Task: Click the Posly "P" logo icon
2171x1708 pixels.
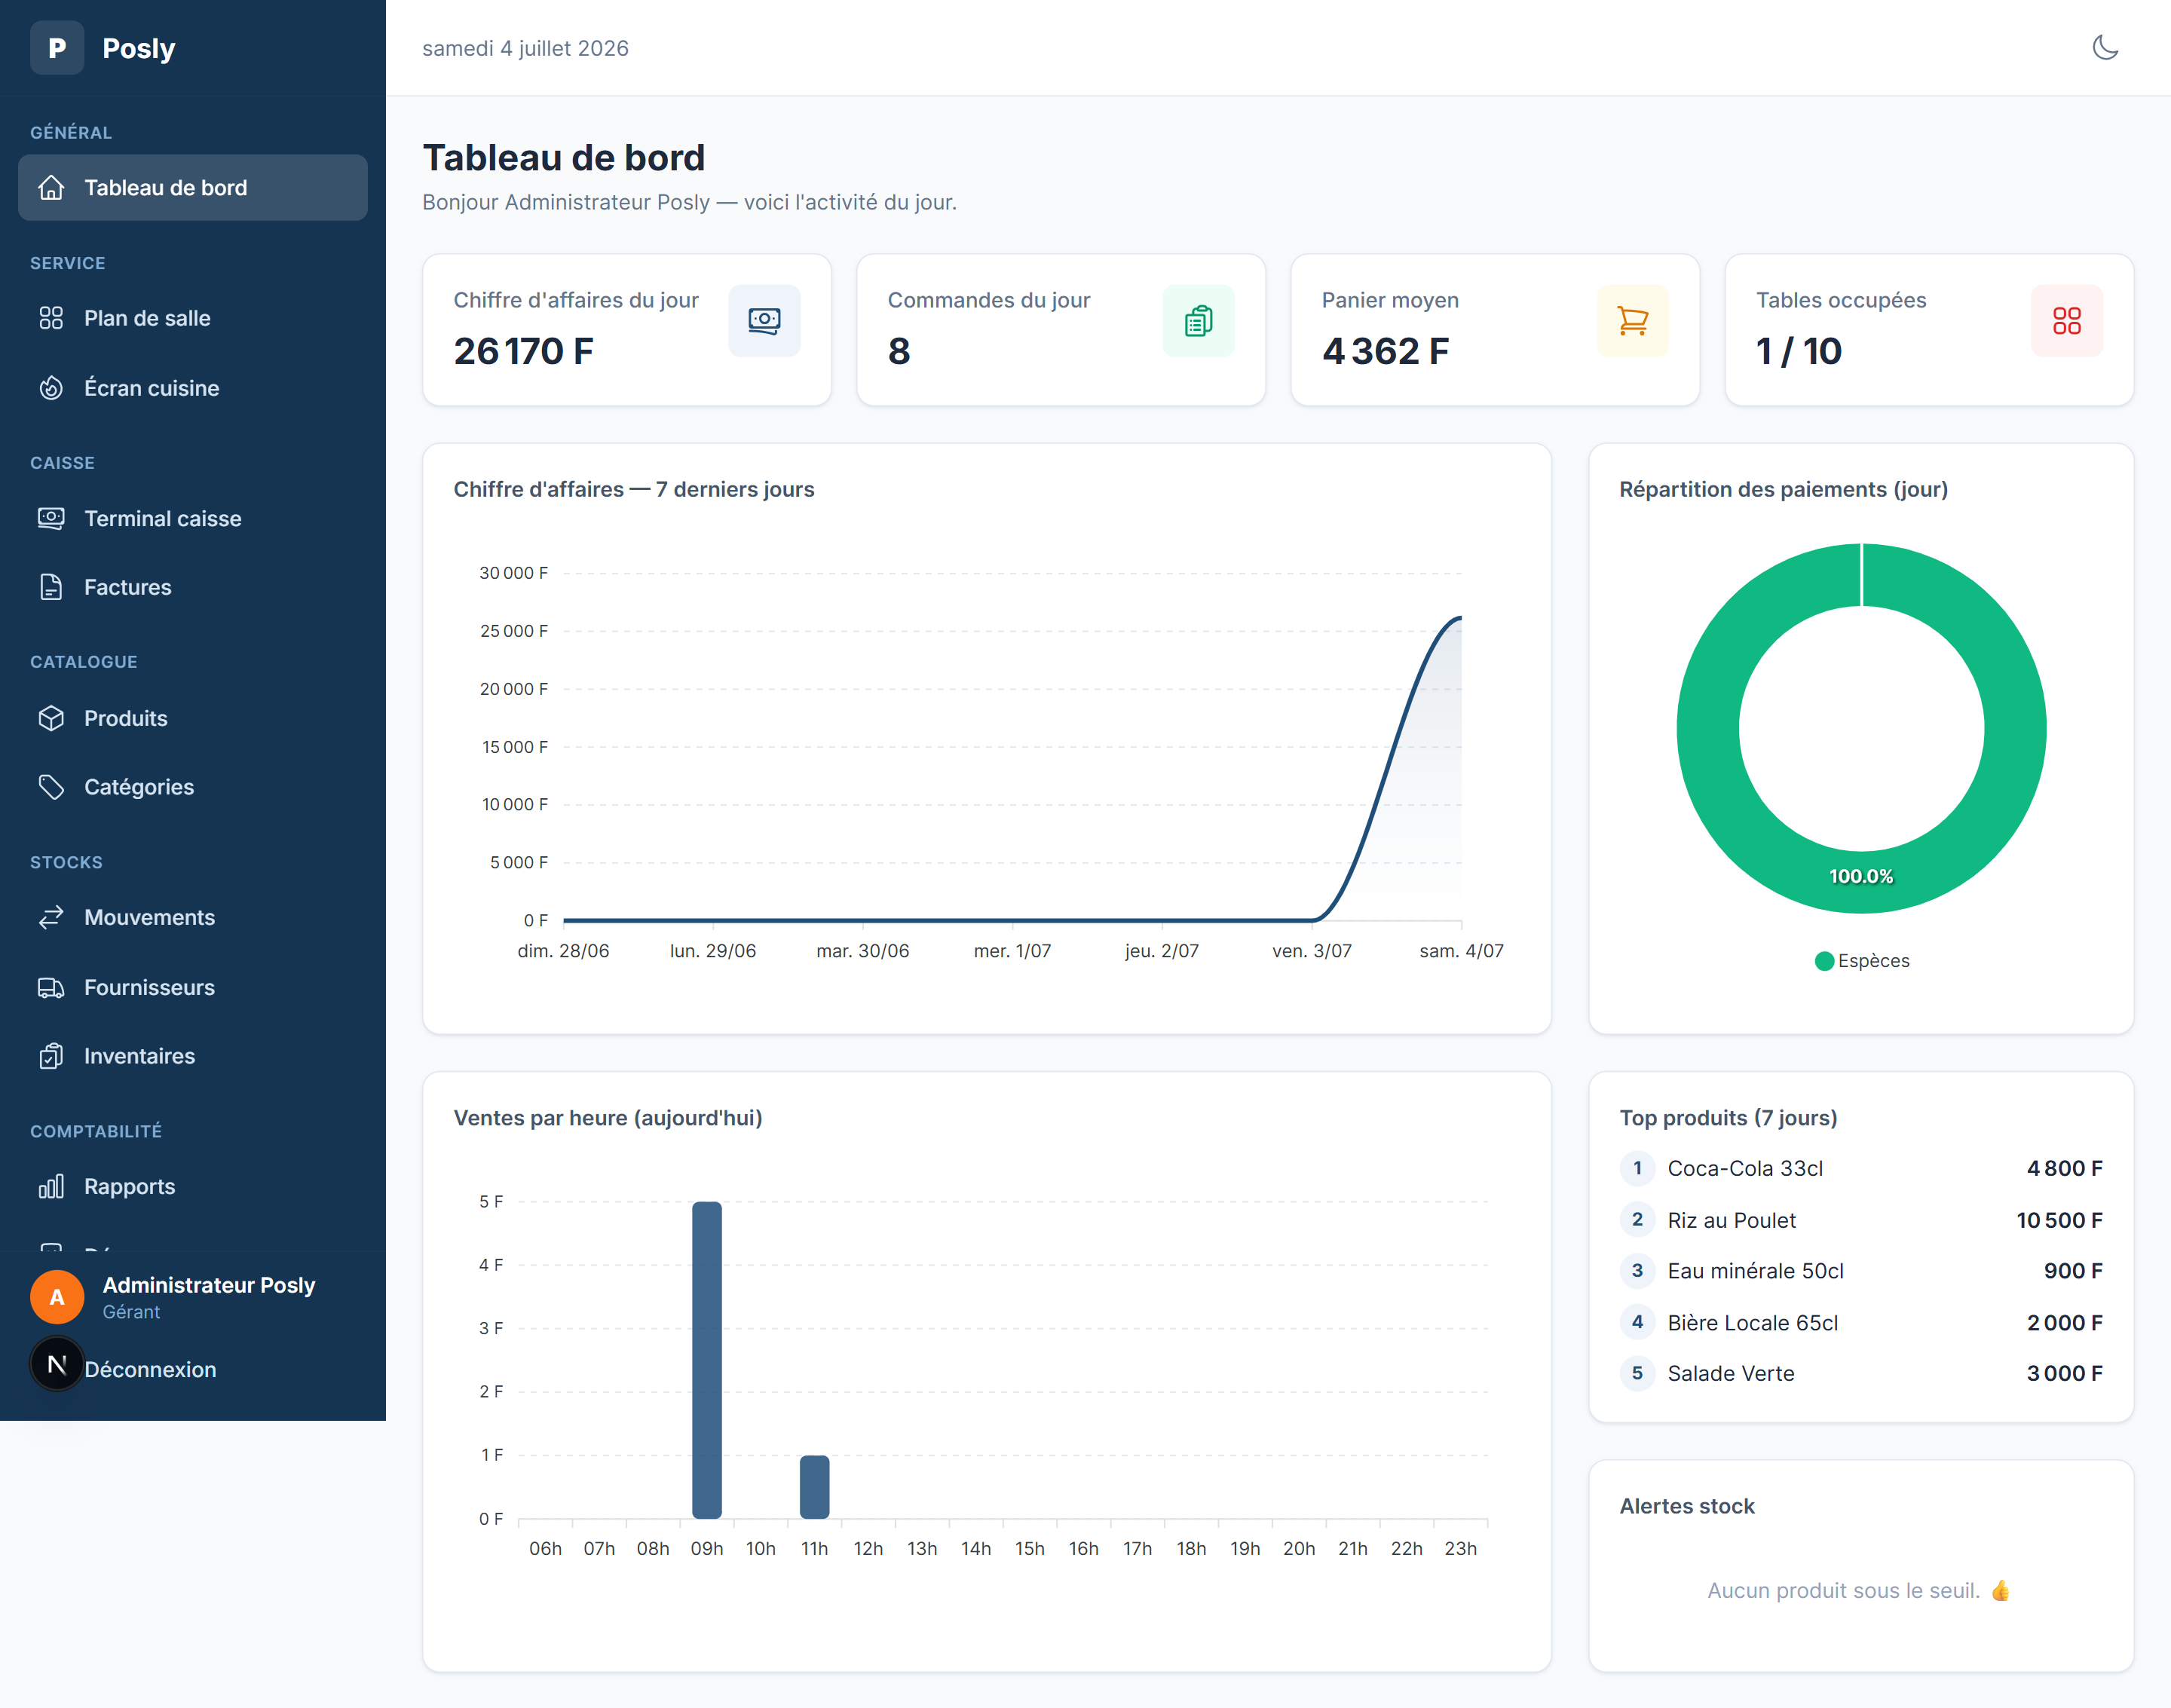Action: point(57,47)
